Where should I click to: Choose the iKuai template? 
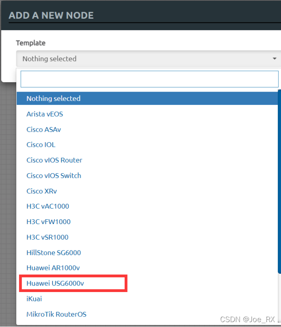(x=147, y=299)
